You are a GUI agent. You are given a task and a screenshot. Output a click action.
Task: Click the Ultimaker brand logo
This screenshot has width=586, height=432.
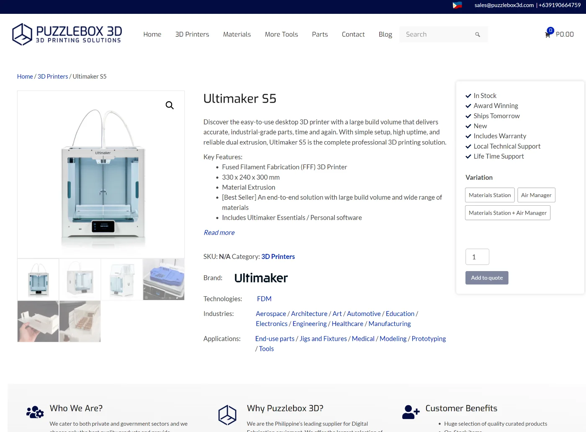pos(261,278)
